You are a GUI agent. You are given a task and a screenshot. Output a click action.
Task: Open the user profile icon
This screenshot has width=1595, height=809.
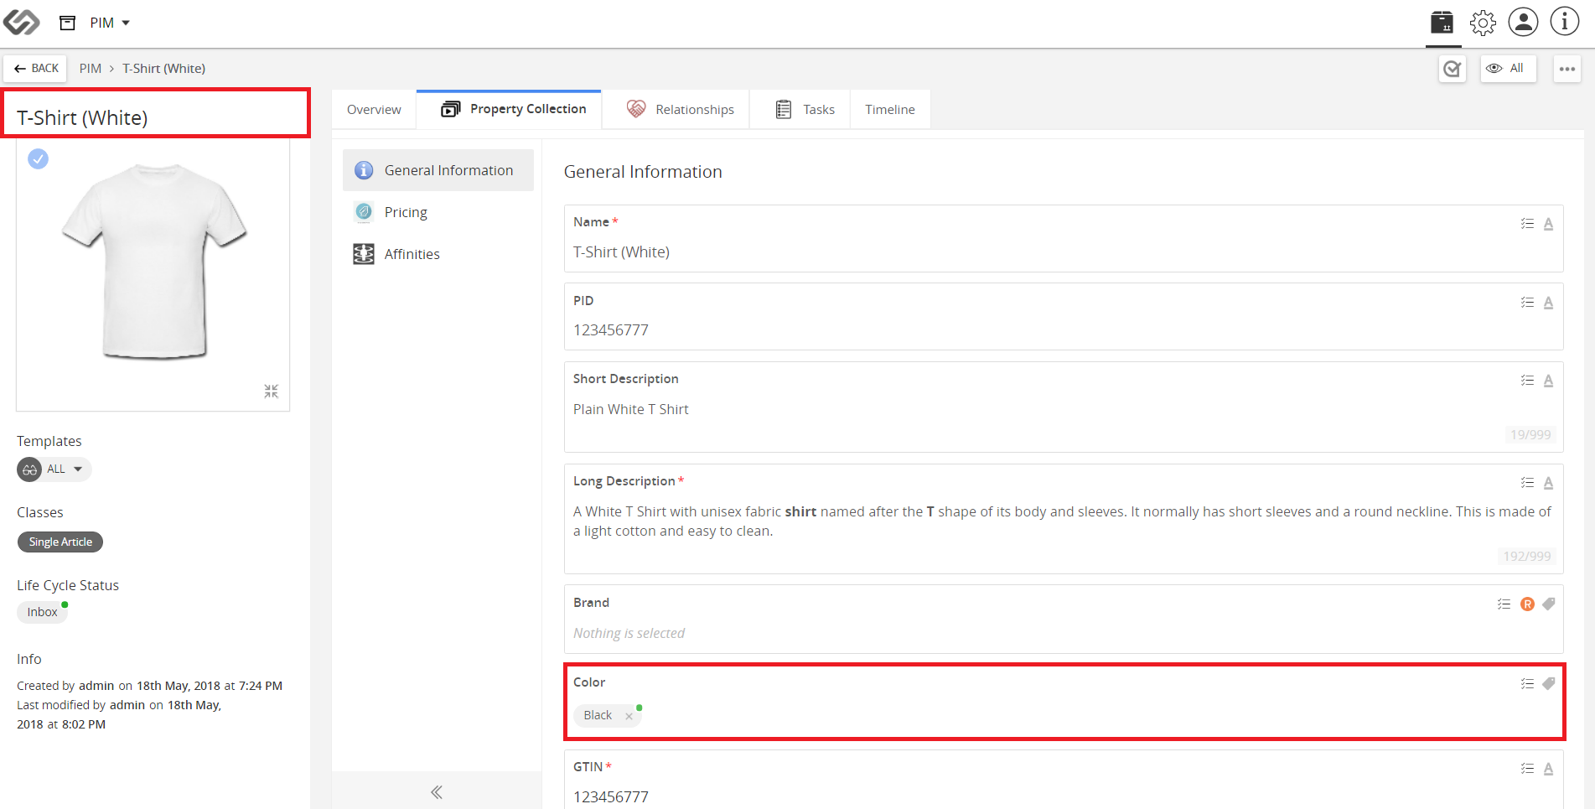1523,22
